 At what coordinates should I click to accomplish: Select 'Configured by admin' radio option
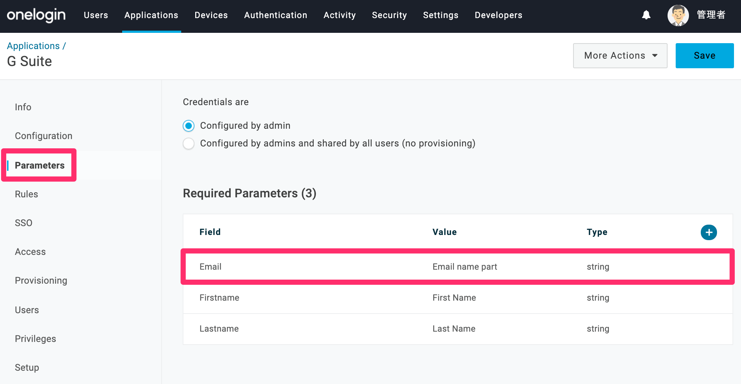pos(189,126)
